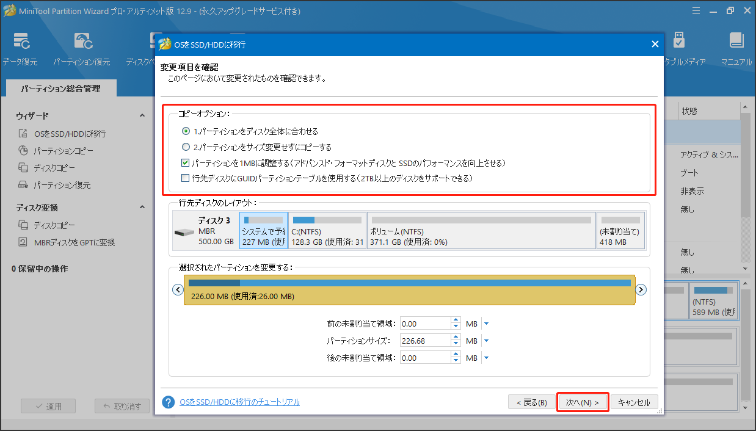Click the right arrow beside the partition bar
Image resolution: width=756 pixels, height=431 pixels.
click(x=640, y=289)
